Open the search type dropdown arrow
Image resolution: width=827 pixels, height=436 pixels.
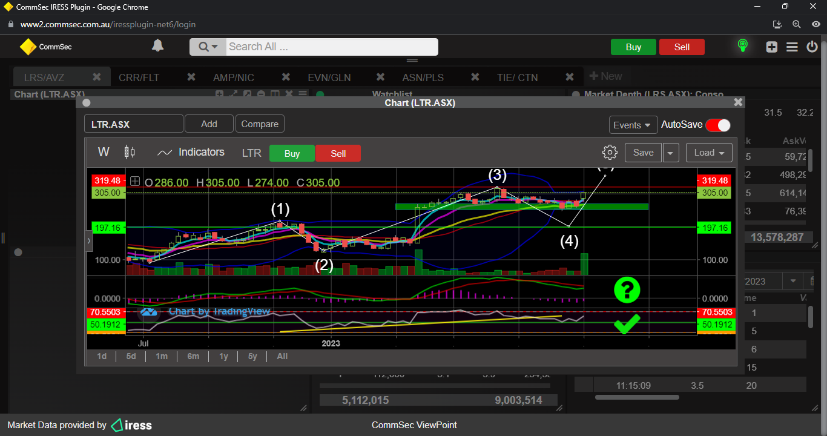tap(208, 47)
